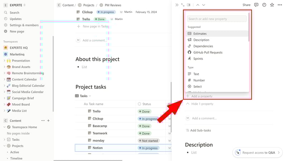This screenshot has width=286, height=161.
Task: Open the Active view under Projects
Action: 15,152
